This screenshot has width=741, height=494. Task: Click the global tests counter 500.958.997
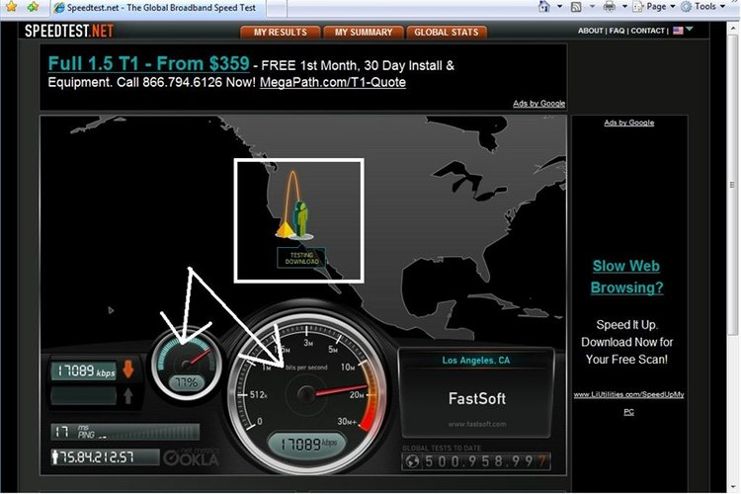[485, 461]
